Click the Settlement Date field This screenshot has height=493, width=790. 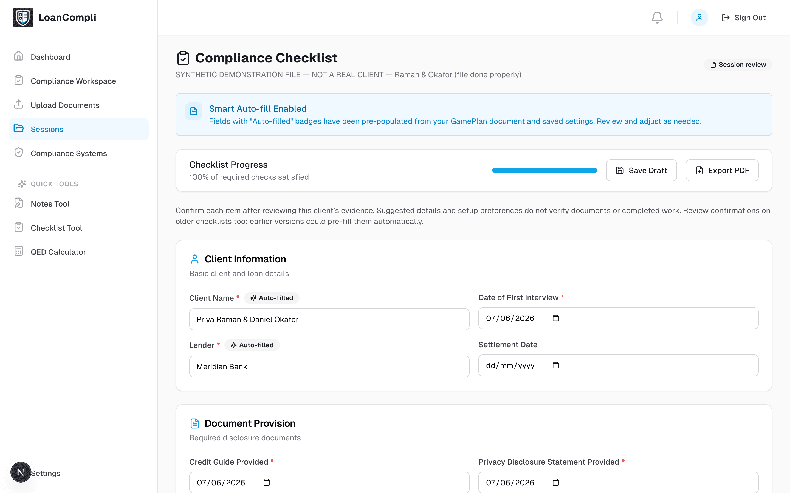(x=618, y=365)
